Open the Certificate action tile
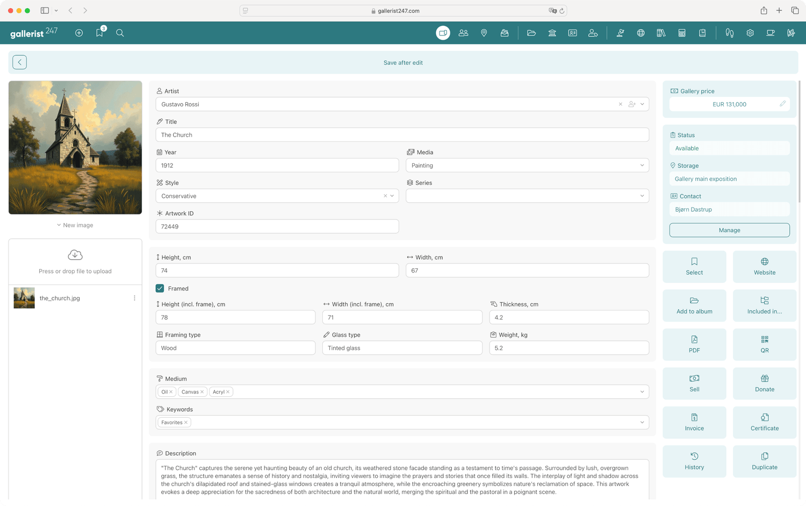This screenshot has width=806, height=506. point(764,422)
